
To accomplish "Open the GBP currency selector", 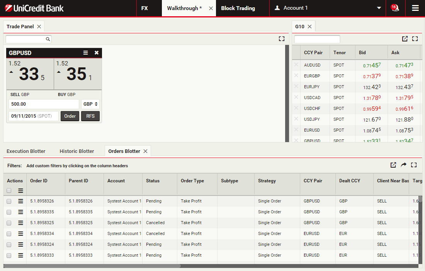I will pyautogui.click(x=90, y=104).
